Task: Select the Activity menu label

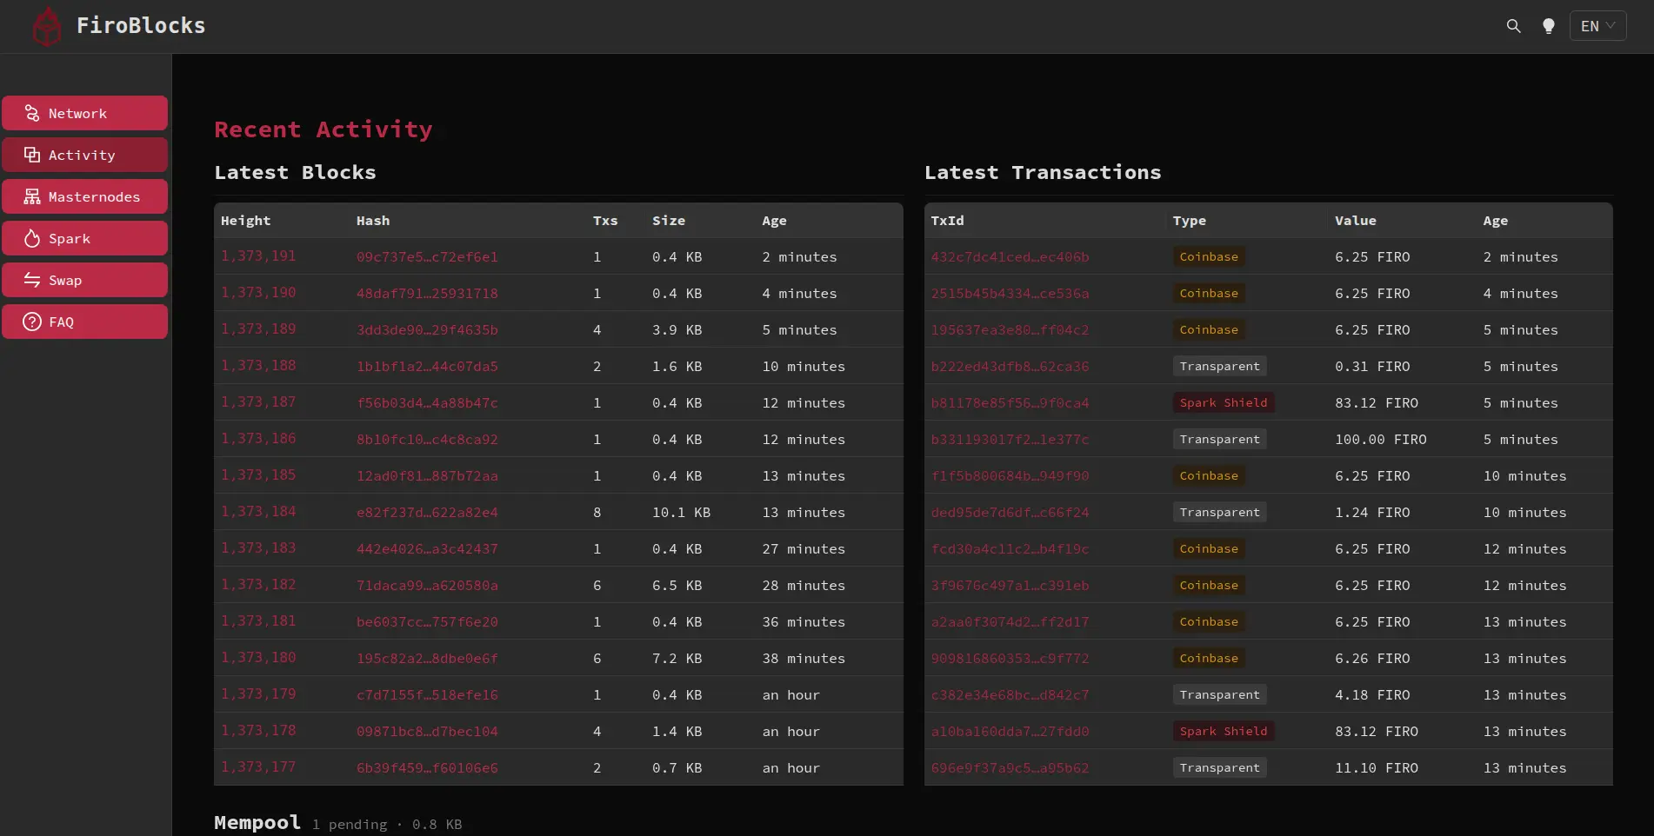Action: [x=82, y=155]
